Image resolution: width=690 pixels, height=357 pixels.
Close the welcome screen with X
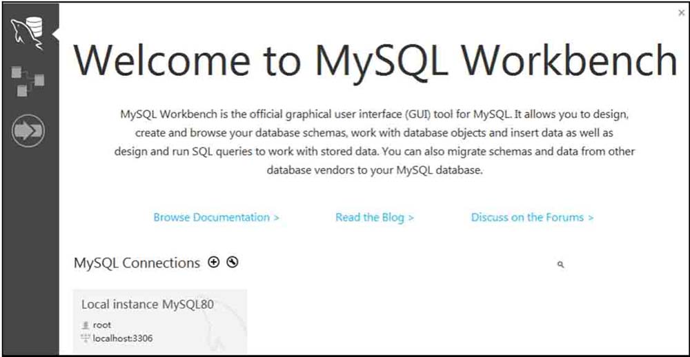pyautogui.click(x=682, y=13)
